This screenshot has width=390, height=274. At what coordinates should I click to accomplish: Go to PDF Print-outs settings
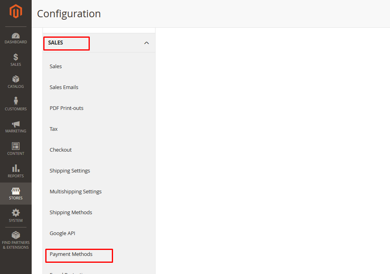point(67,108)
